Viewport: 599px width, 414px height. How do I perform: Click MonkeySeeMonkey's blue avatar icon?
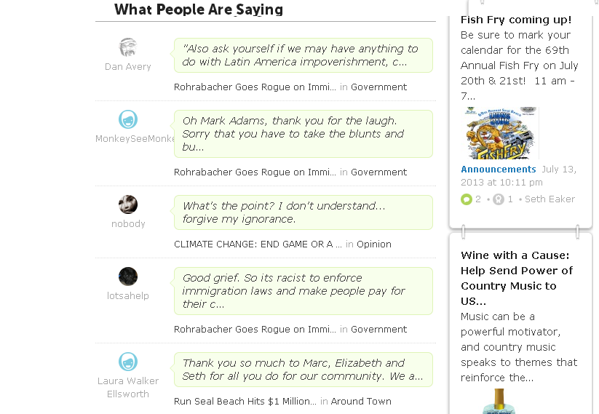[x=128, y=119]
